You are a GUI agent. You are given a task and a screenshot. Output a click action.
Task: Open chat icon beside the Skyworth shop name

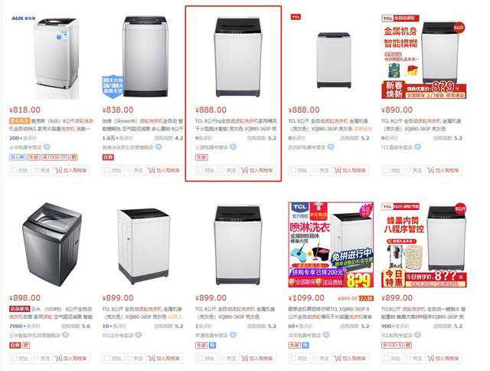[x=158, y=146]
